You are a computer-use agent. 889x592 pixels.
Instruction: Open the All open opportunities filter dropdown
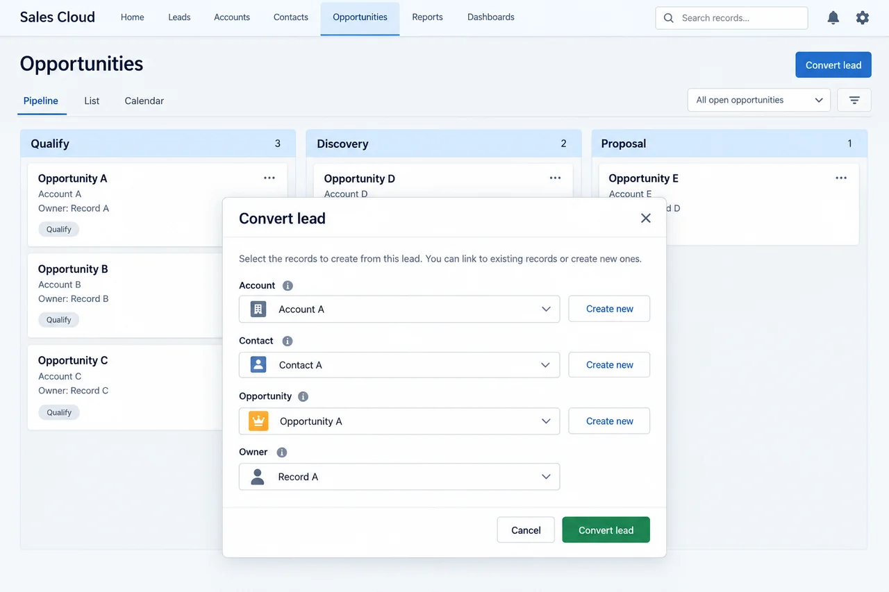(758, 100)
